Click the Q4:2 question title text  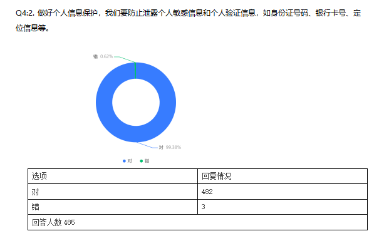[x=188, y=13]
